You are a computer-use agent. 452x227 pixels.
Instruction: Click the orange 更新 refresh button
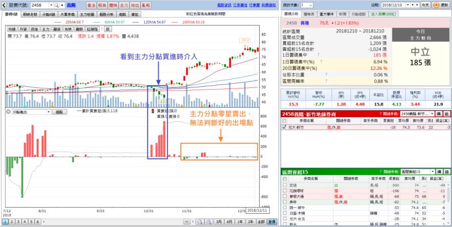click(440, 5)
